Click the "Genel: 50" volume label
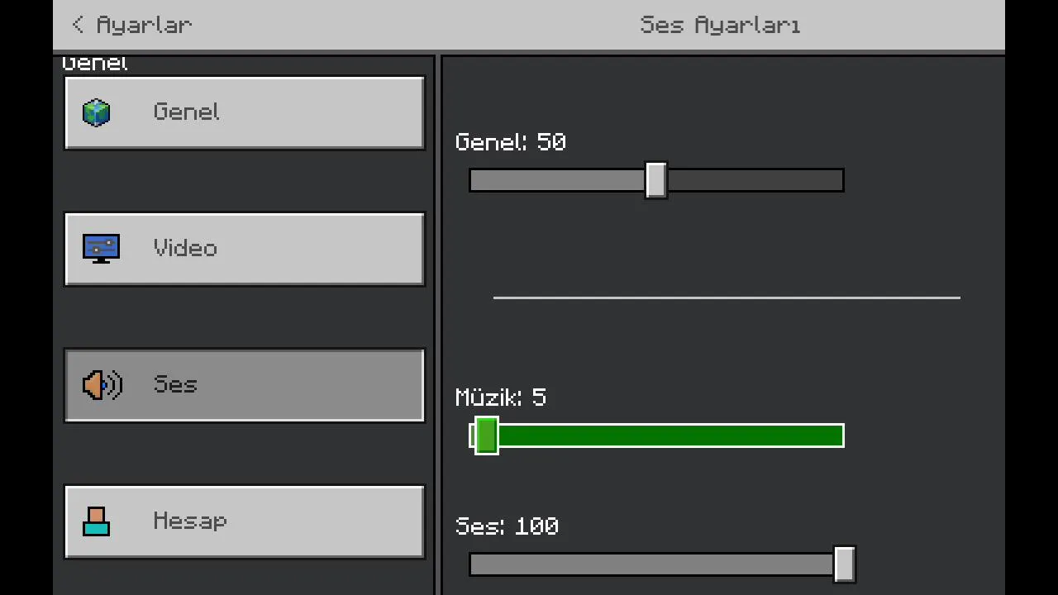Image resolution: width=1058 pixels, height=595 pixels. pos(510,142)
